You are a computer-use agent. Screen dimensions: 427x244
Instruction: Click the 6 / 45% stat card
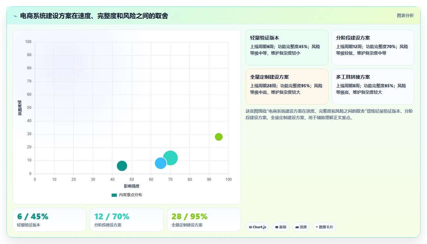click(x=50, y=220)
